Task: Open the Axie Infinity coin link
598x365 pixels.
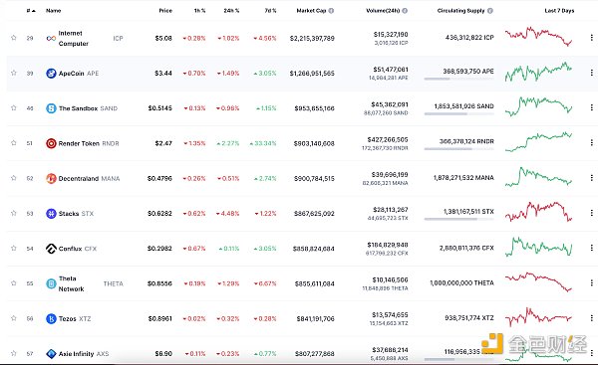Action: tap(78, 354)
